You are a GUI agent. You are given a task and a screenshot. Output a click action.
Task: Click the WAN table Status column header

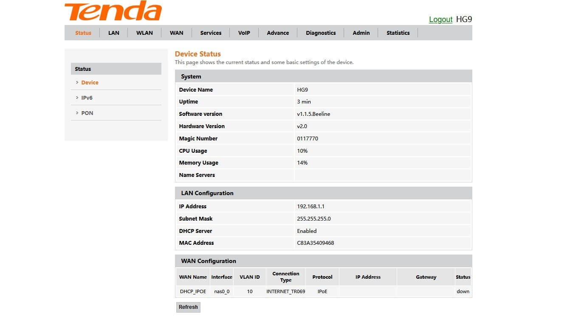pyautogui.click(x=463, y=277)
